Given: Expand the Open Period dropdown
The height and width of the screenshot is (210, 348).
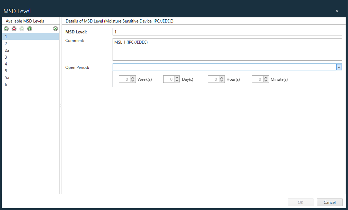Looking at the screenshot, I should pyautogui.click(x=339, y=67).
